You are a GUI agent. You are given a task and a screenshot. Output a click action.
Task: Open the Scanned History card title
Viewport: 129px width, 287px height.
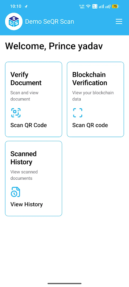pyautogui.click(x=23, y=158)
